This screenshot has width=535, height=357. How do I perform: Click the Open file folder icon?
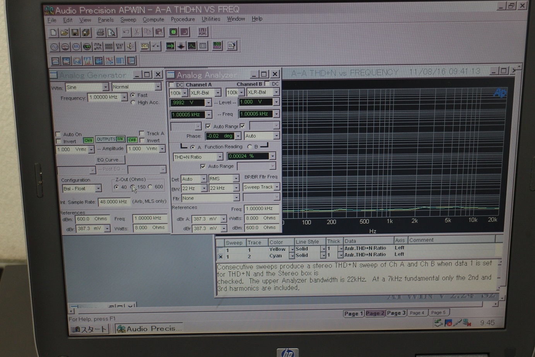click(64, 32)
